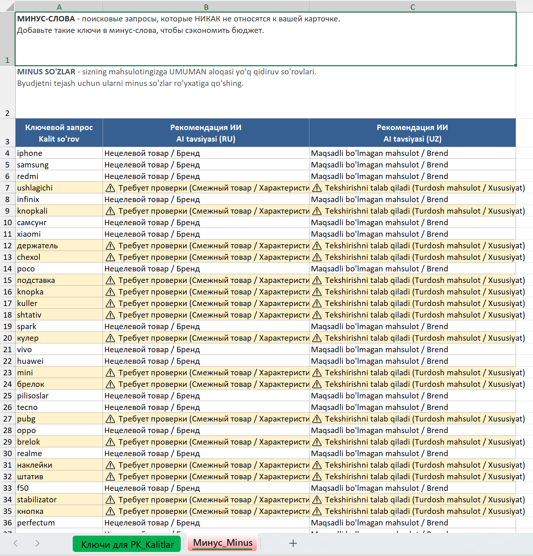Select the f50 cell
This screenshot has width=533, height=556.
59,488
